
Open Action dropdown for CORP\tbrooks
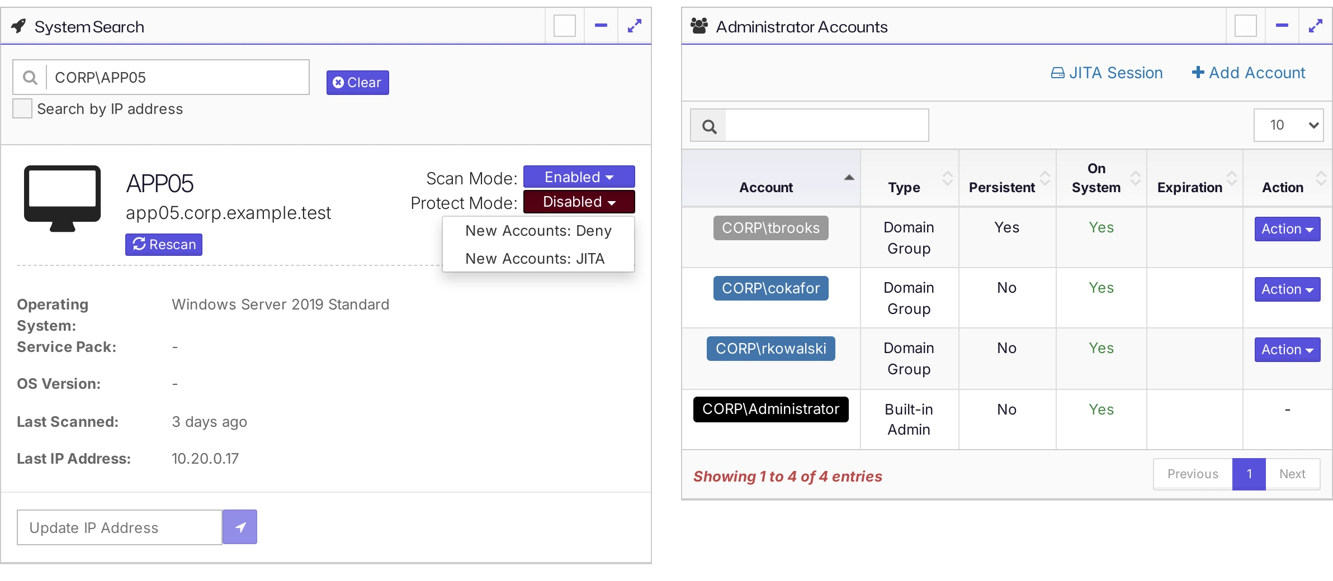(x=1287, y=229)
